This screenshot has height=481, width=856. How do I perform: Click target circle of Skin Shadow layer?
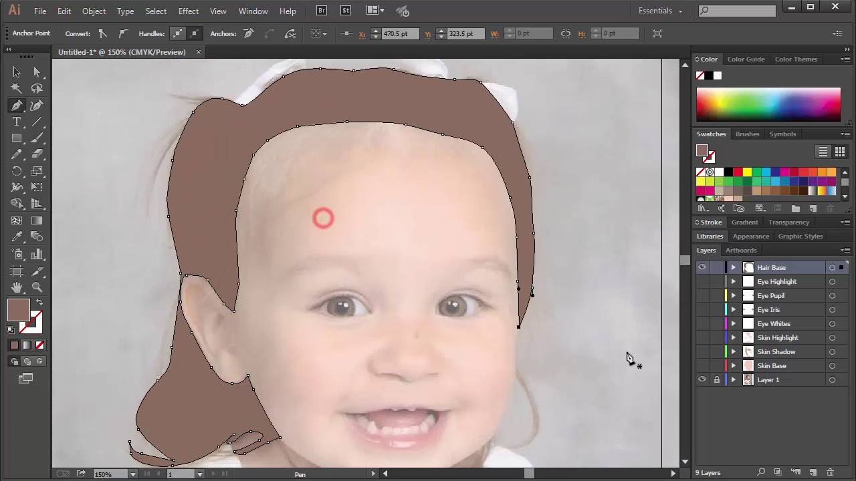(832, 351)
